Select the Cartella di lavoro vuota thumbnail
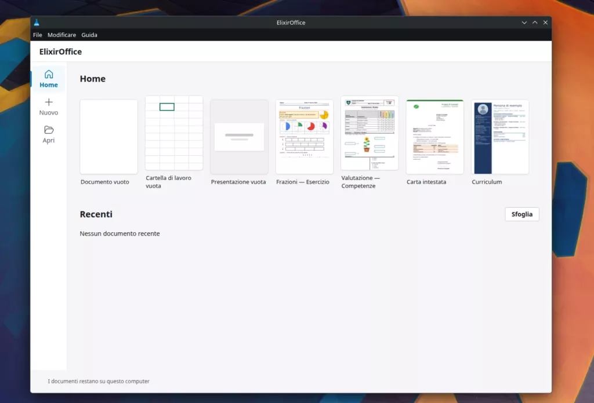 click(174, 133)
